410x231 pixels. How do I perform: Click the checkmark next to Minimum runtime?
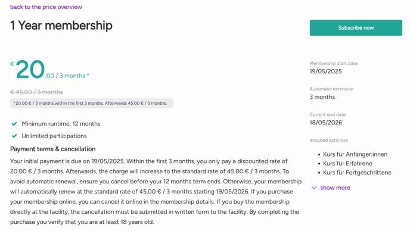[14, 124]
